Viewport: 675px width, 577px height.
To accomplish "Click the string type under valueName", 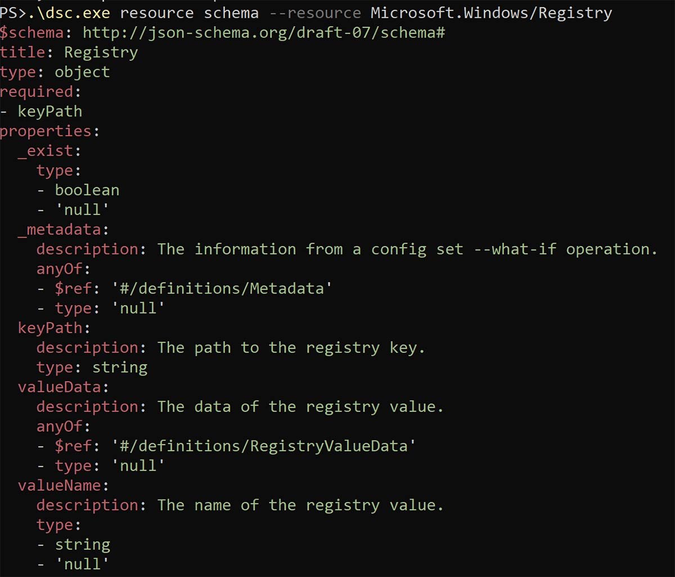I will tap(83, 544).
